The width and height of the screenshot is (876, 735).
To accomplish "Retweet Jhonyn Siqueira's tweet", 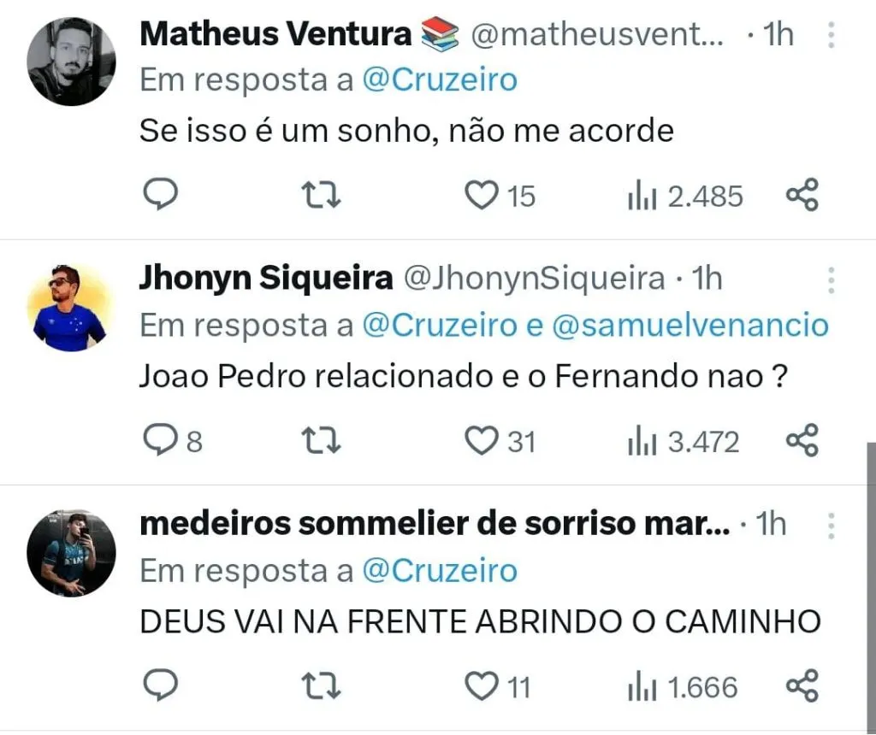I will coord(323,441).
